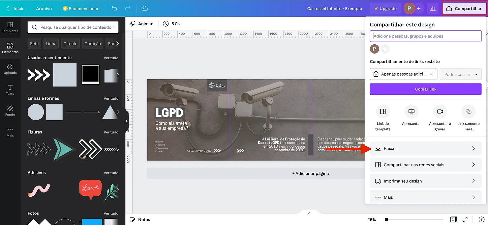Click the Apresentar icon
Screen dimensions: 488x225
point(412,112)
